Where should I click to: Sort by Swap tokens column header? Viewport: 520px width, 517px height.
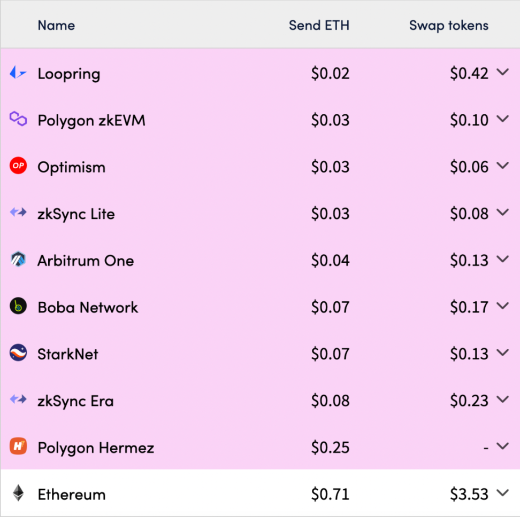tap(449, 26)
